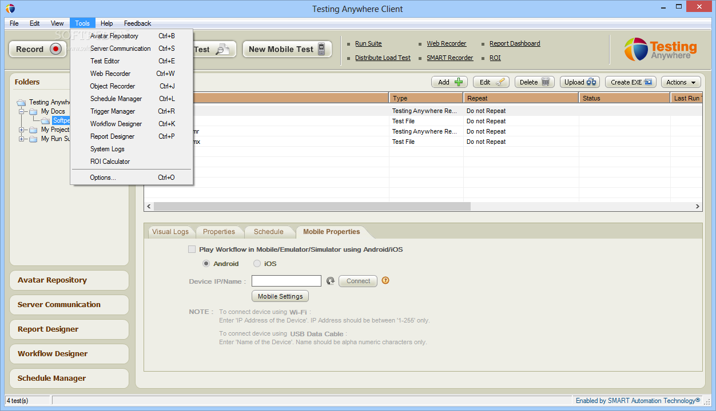Open the Edit menu
716x411 pixels.
35,23
